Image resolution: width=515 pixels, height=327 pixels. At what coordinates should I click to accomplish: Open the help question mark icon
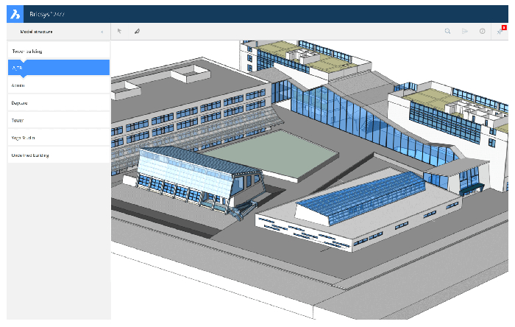[x=482, y=31]
